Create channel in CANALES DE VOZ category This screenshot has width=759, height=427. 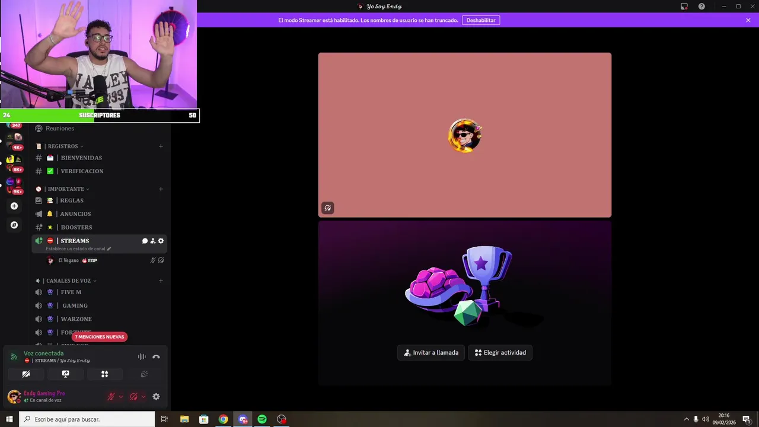(161, 281)
